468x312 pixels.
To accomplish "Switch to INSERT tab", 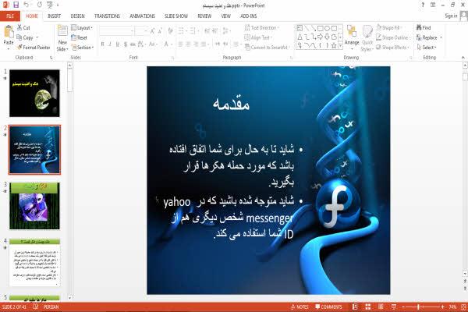I will point(54,16).
